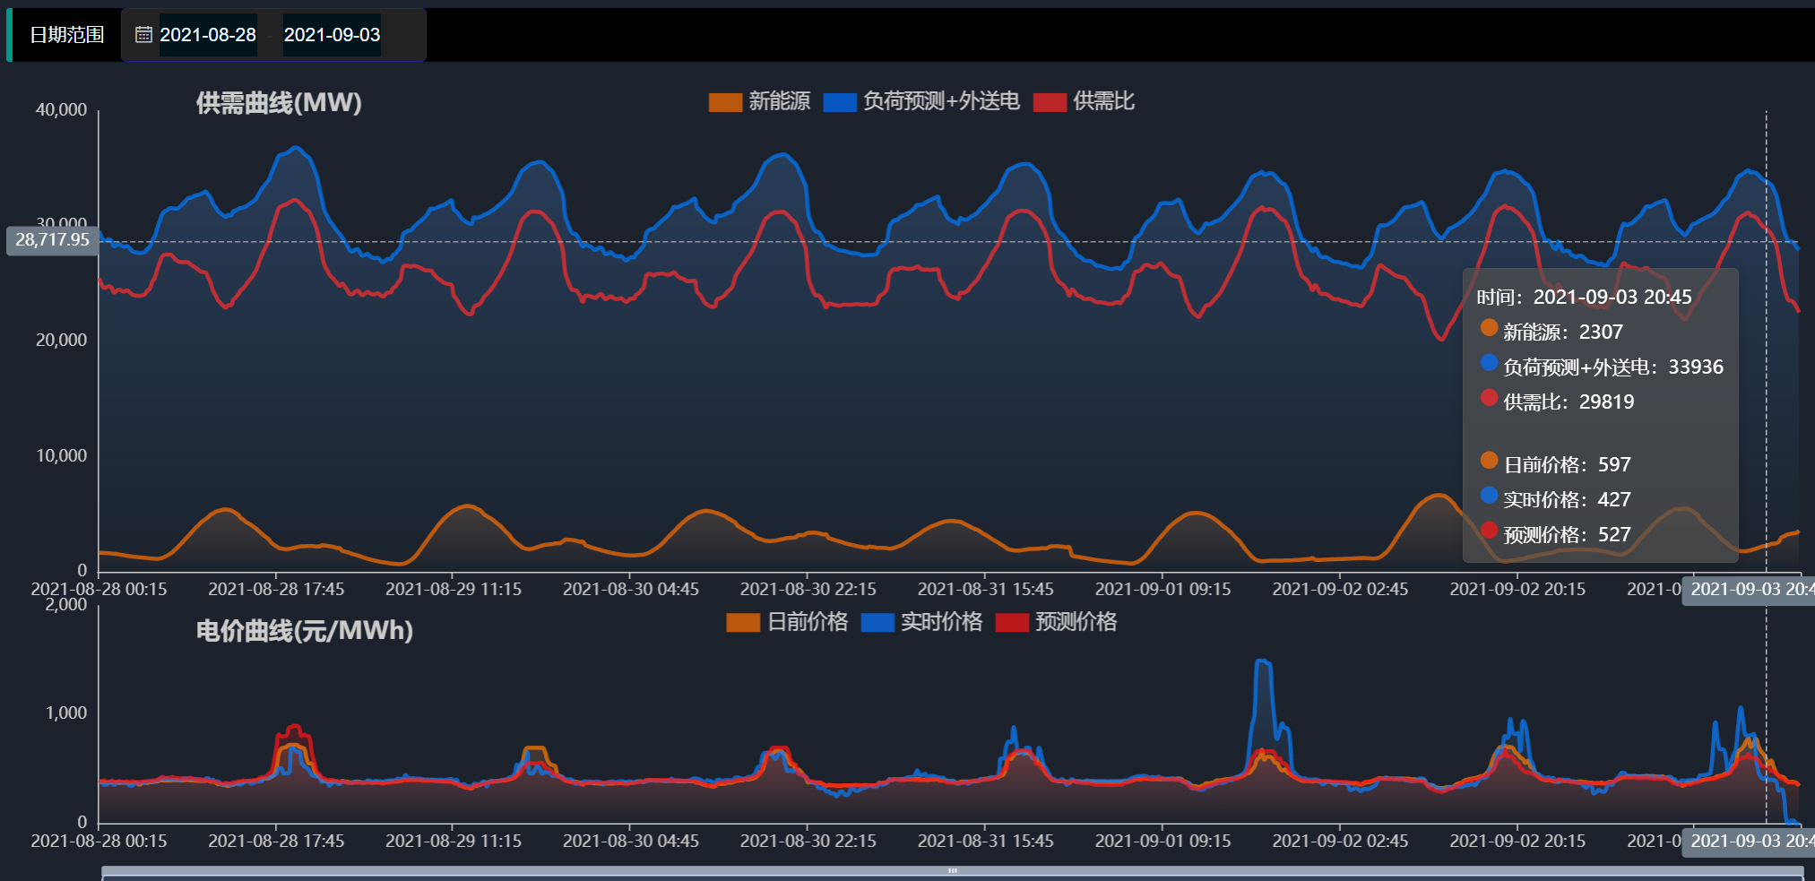Click the 供需曲线(MW) chart title
The height and width of the screenshot is (881, 1815).
279,103
